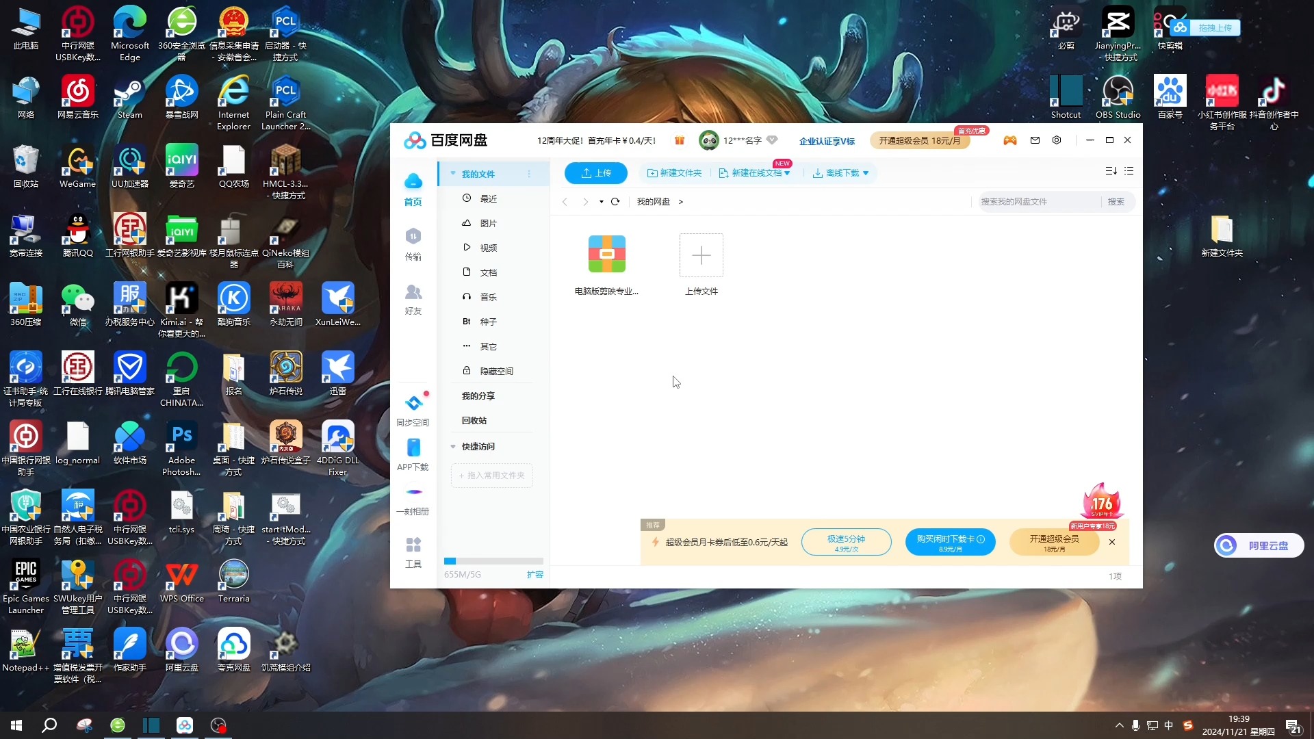Open the game controller icon in the title bar
Screen dimensions: 1314x739
pyautogui.click(x=1010, y=140)
